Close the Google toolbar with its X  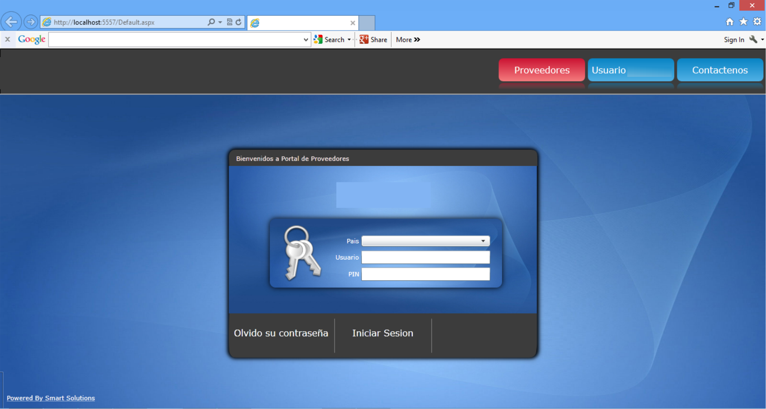coord(8,39)
